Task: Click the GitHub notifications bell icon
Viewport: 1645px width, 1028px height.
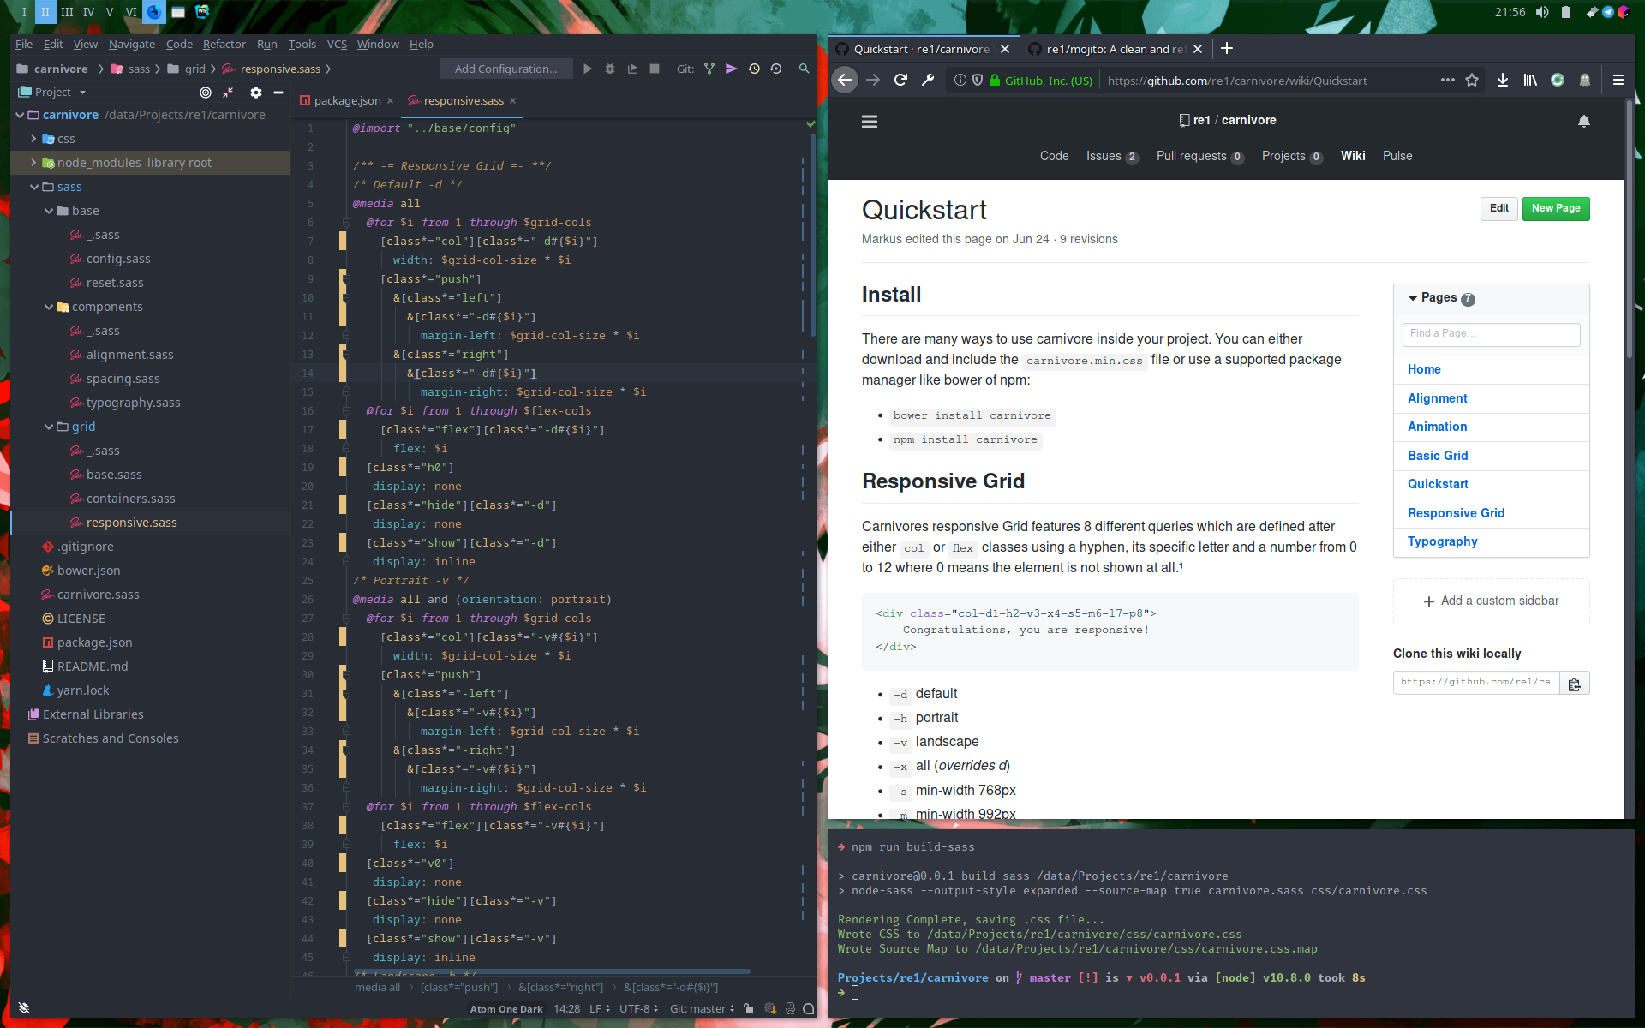Action: (1584, 122)
